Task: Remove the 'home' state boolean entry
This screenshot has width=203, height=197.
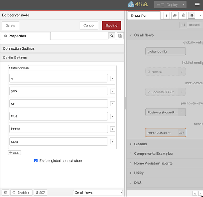Action: [x=113, y=129]
